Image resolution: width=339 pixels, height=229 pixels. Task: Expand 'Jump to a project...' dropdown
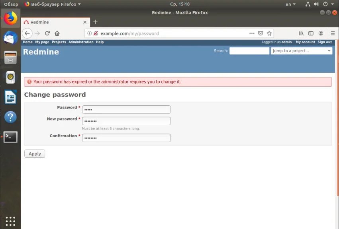(302, 51)
